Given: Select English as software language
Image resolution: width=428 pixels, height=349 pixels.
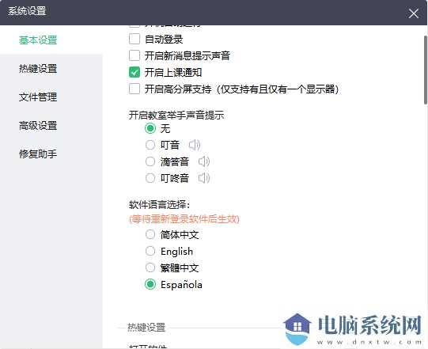Looking at the screenshot, I should click(x=150, y=251).
